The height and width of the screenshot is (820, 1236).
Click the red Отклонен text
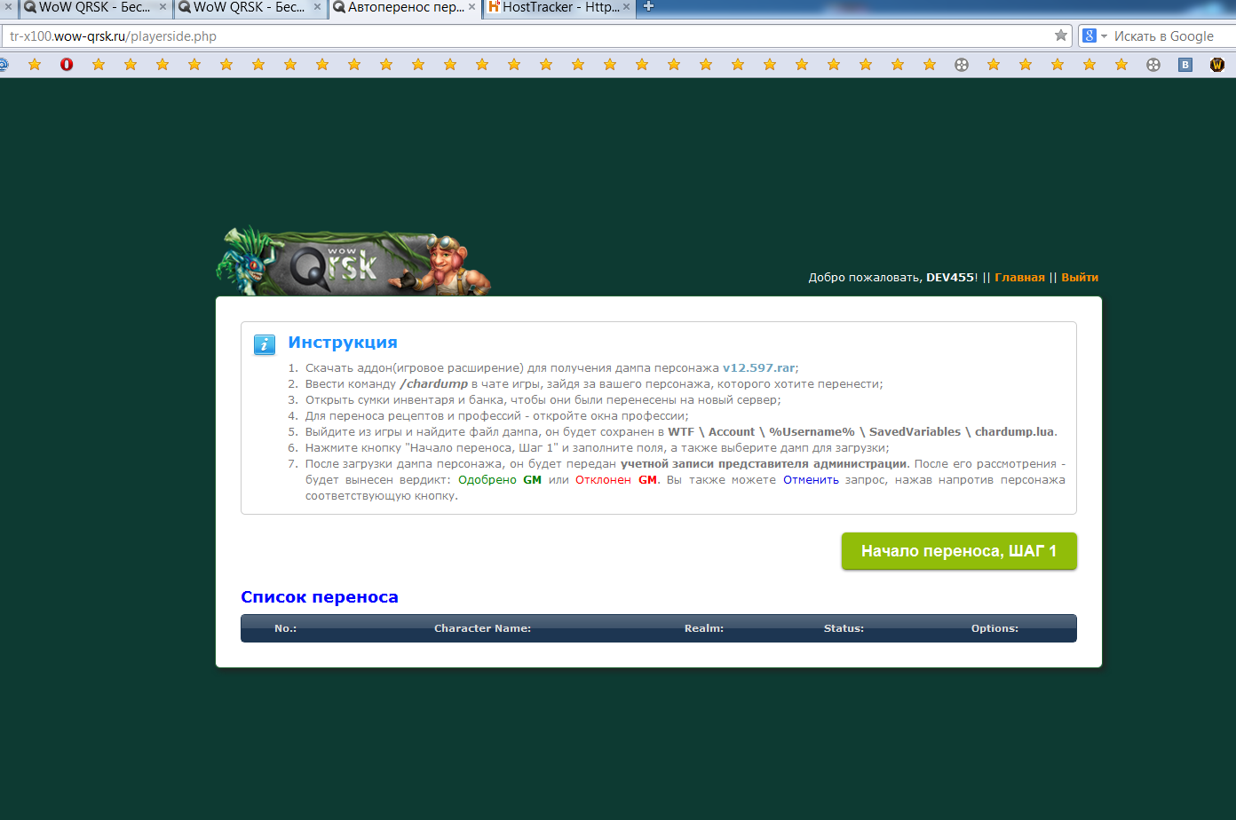[603, 480]
